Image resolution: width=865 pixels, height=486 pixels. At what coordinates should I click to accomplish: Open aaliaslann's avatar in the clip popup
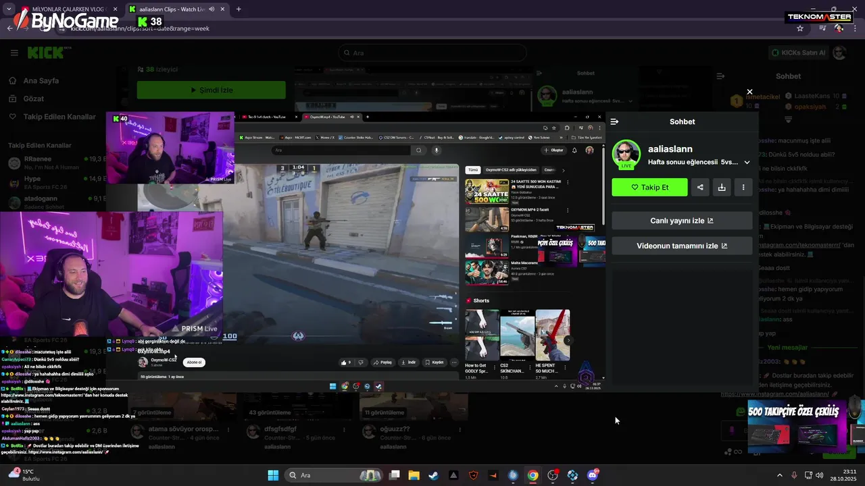click(x=626, y=154)
